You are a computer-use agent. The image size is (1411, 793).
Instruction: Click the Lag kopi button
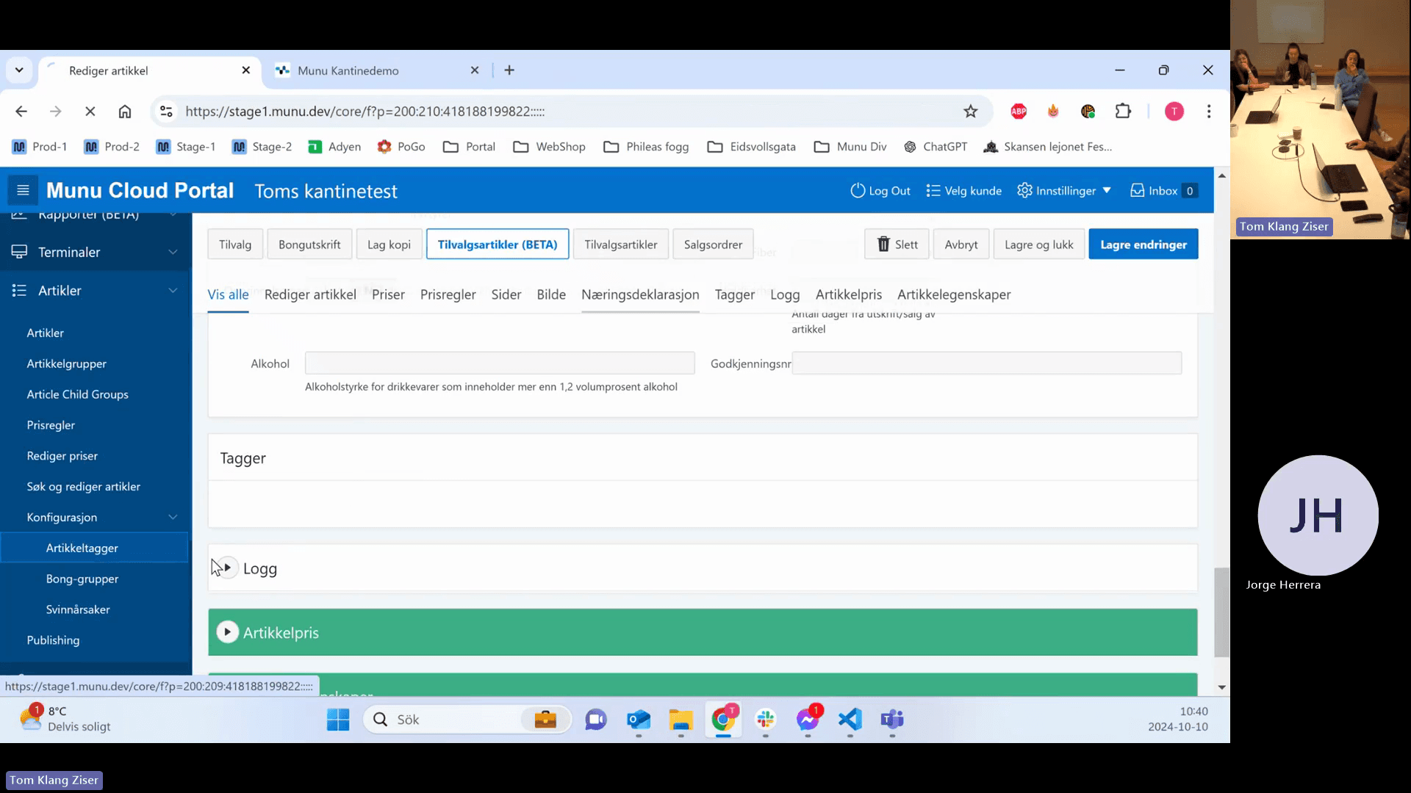(389, 245)
